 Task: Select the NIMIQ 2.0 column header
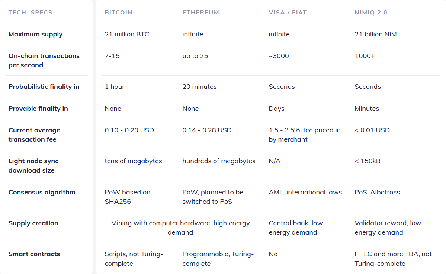click(371, 13)
